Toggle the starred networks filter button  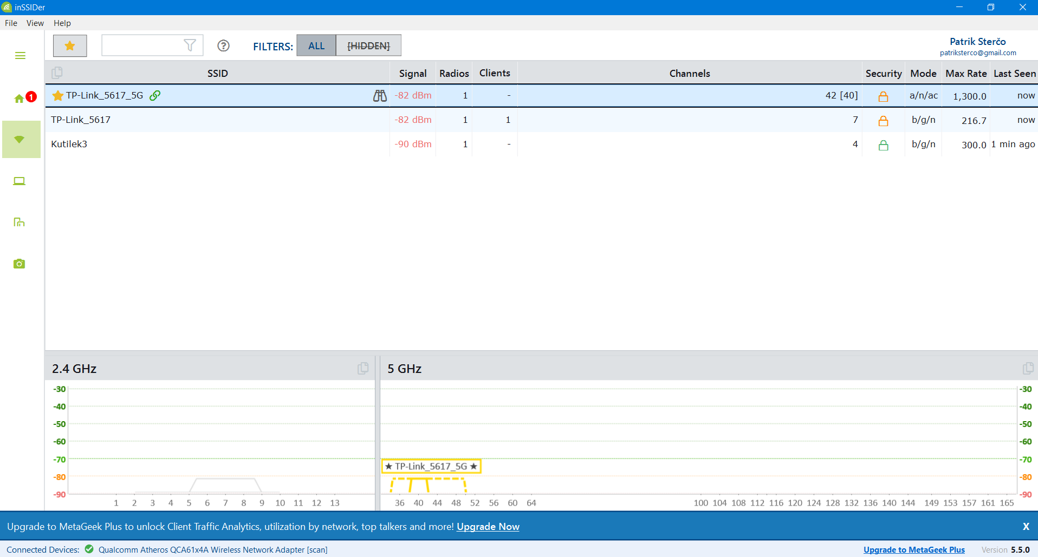click(70, 46)
